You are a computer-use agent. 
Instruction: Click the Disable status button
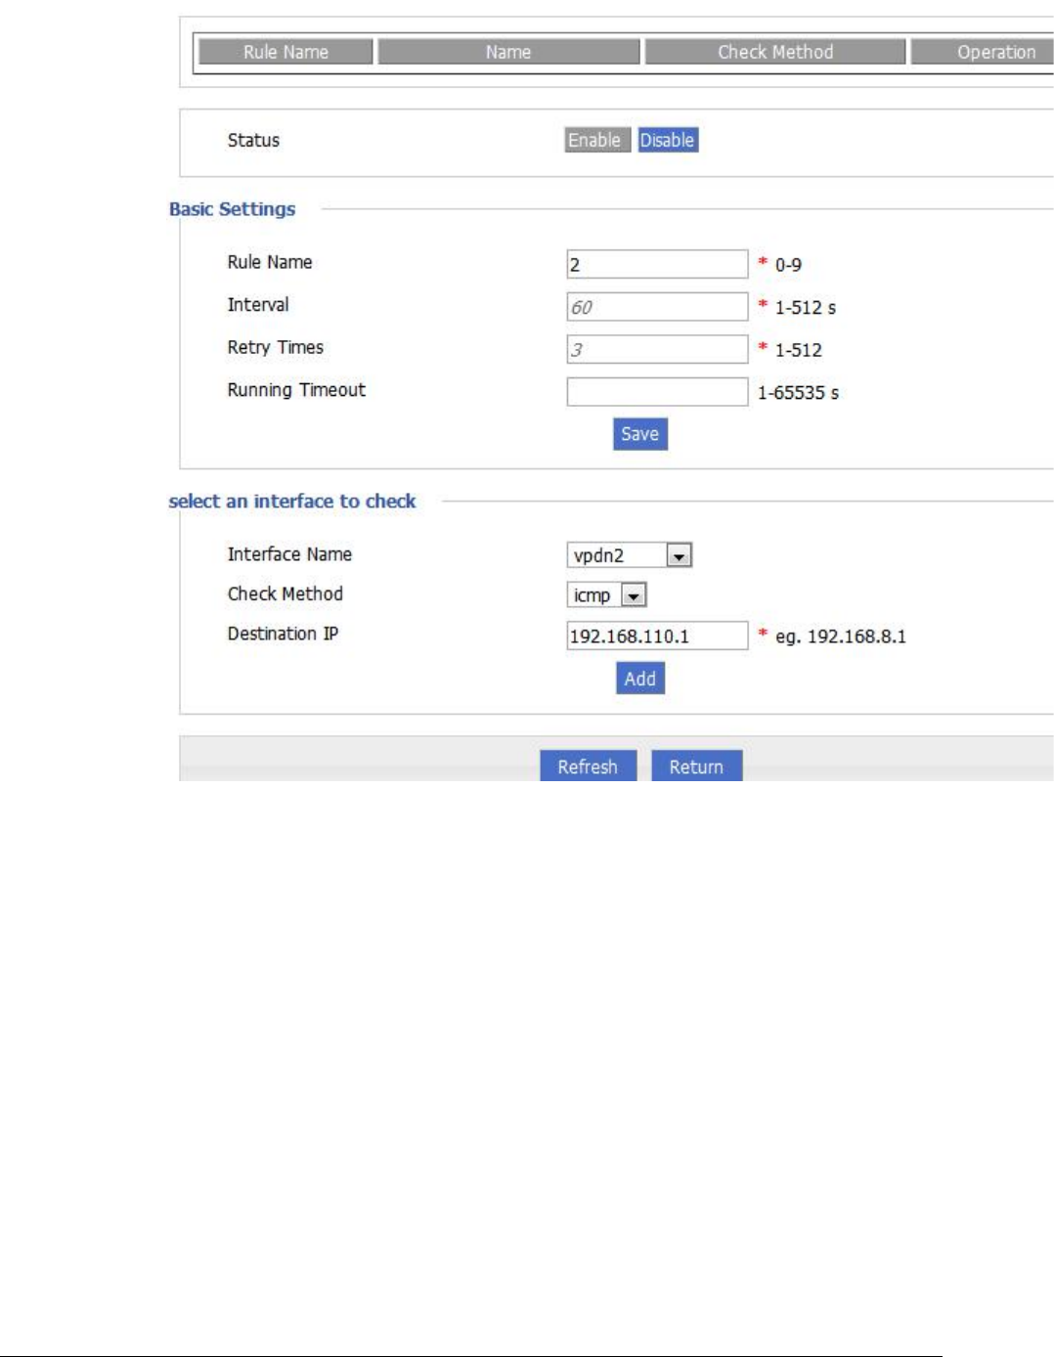click(x=668, y=140)
